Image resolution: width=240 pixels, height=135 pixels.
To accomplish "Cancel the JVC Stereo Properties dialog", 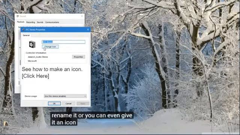I will point(68,103).
